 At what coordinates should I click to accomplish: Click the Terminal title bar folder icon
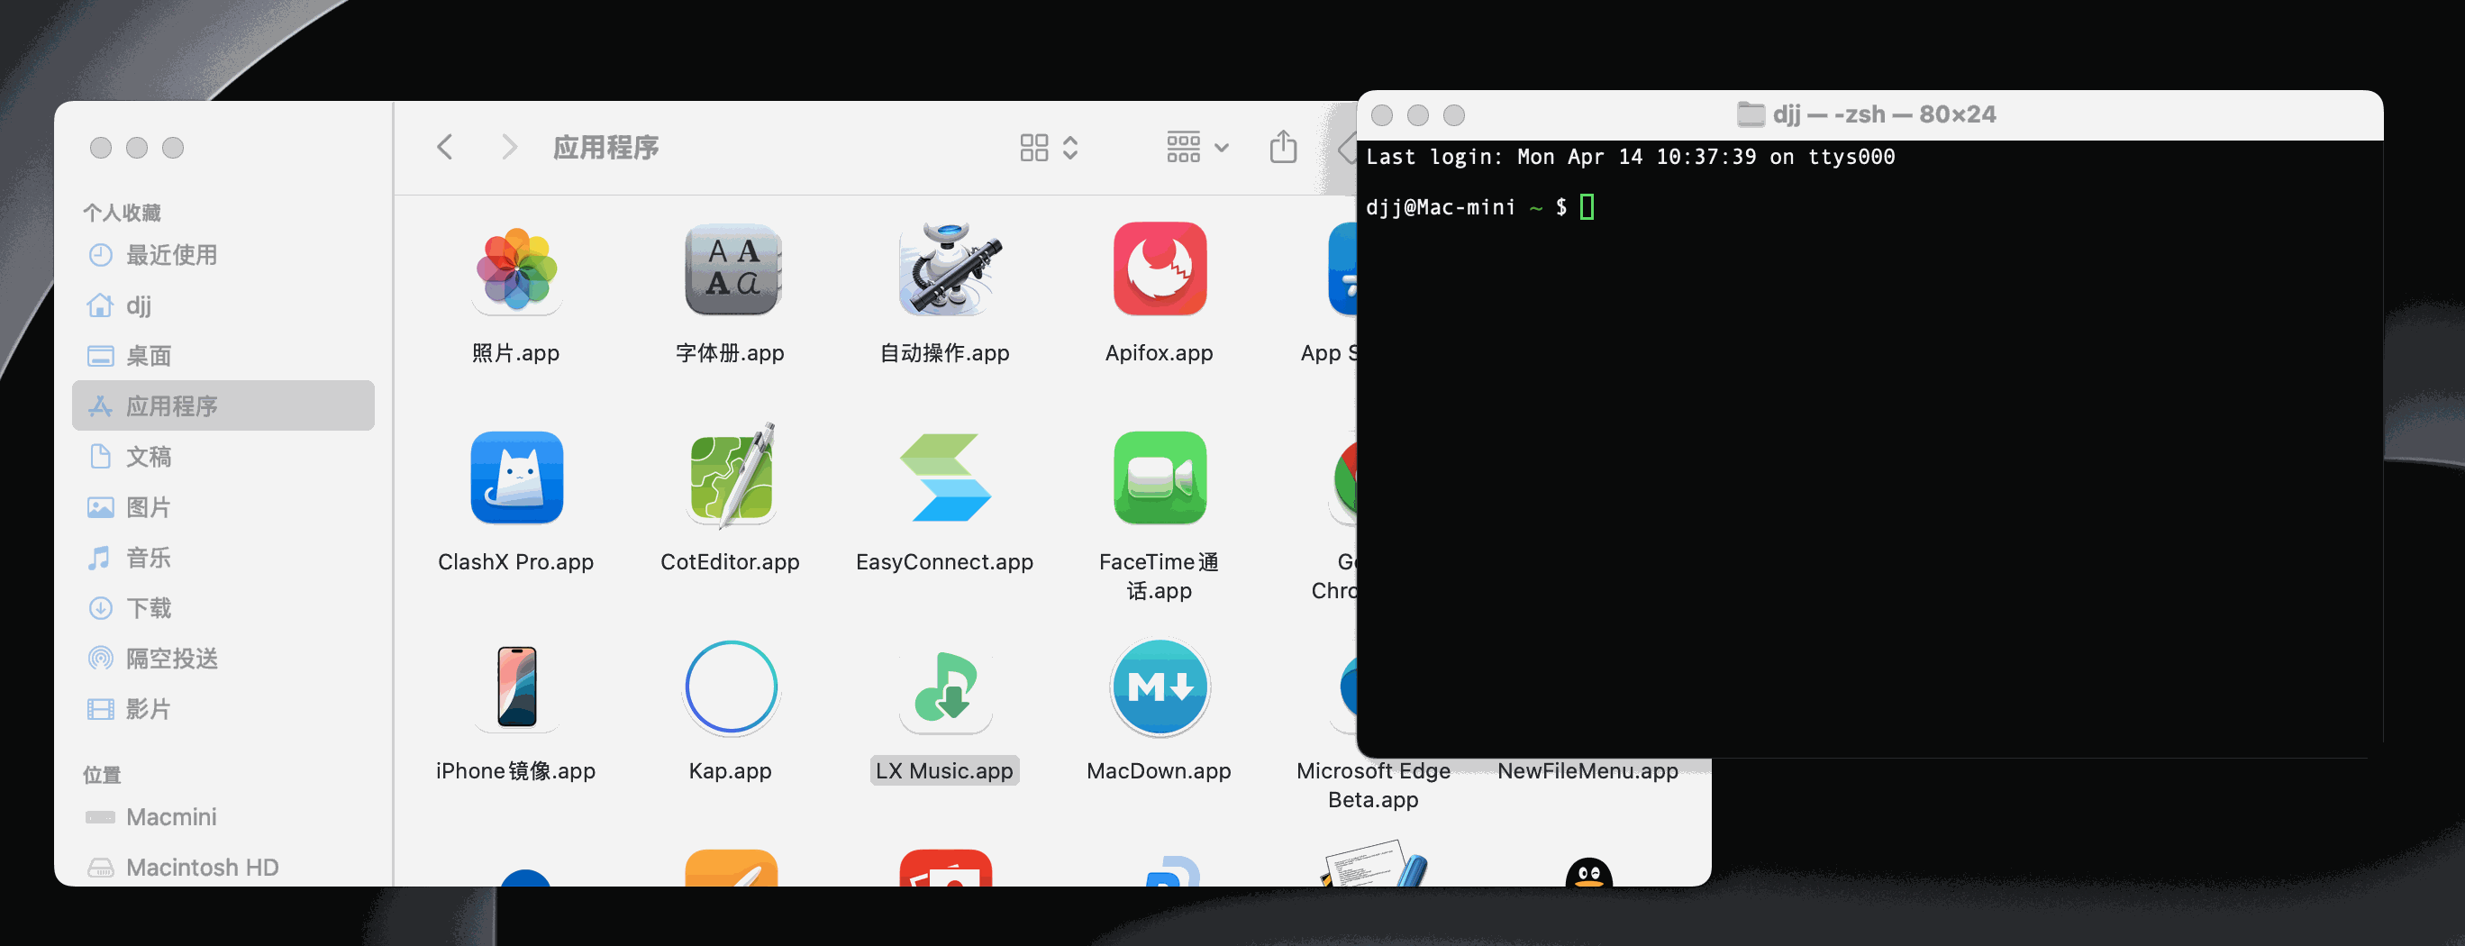[x=1751, y=114]
